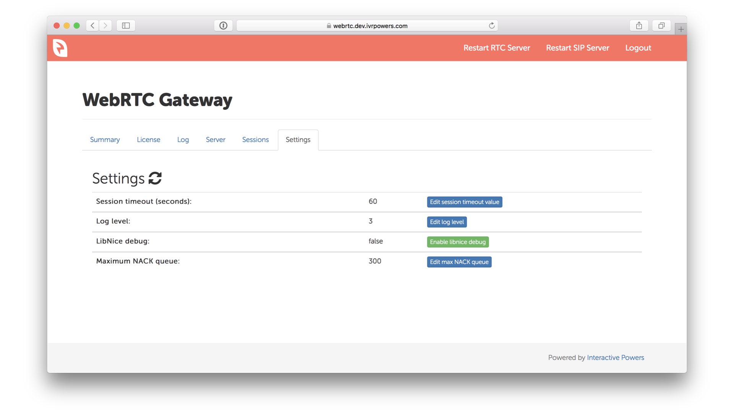The width and height of the screenshot is (734, 413).
Task: Click the Settings refresh icon
Action: (155, 178)
